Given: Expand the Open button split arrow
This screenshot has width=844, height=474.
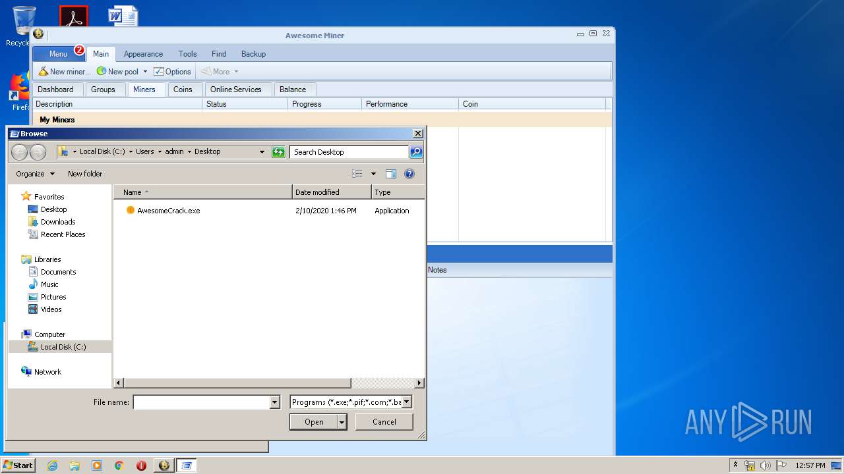Looking at the screenshot, I should [x=342, y=422].
